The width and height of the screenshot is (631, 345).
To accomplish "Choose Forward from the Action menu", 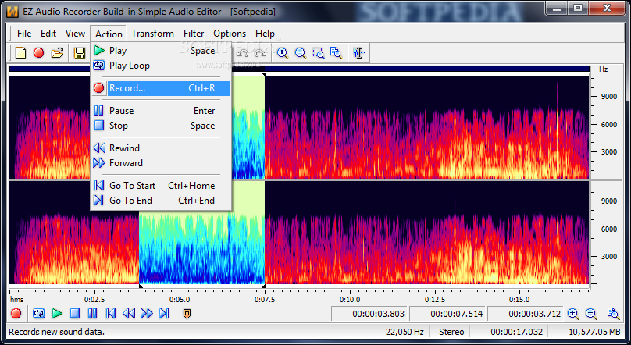I will point(161,163).
